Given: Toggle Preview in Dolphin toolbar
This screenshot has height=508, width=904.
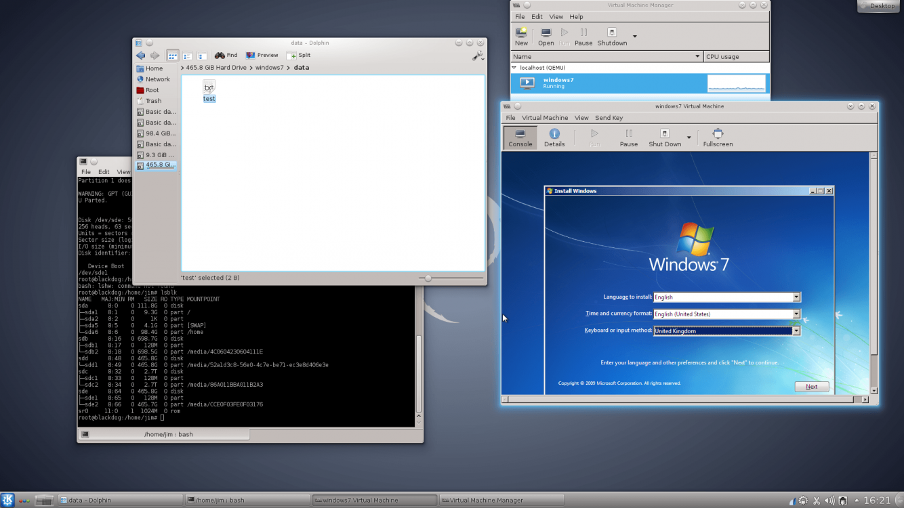Looking at the screenshot, I should pos(262,56).
